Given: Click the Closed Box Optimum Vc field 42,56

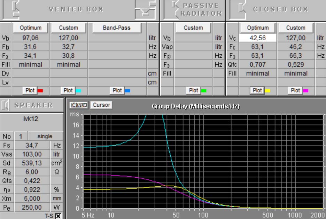Looking at the screenshot, I should click(258, 38).
